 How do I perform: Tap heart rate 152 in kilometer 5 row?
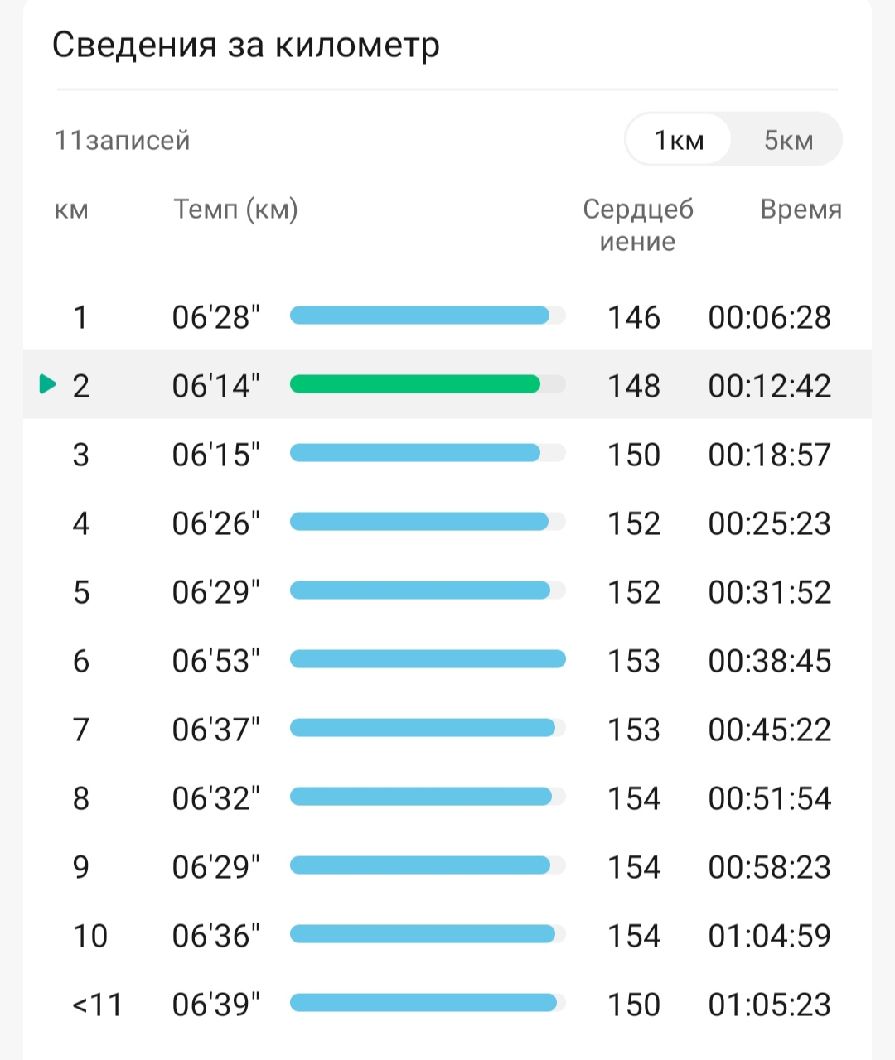tap(634, 592)
